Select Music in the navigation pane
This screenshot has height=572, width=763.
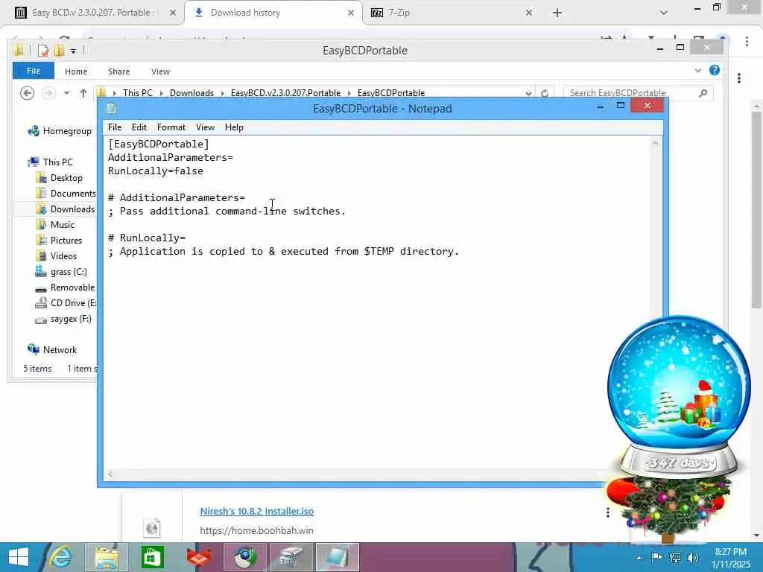tap(63, 225)
